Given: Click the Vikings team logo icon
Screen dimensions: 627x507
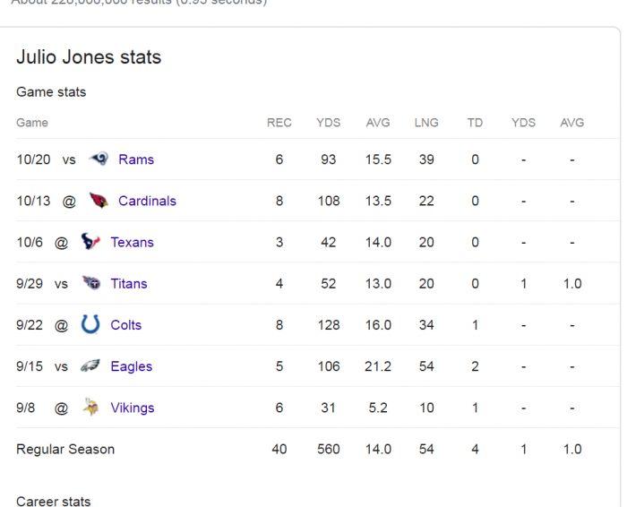Looking at the screenshot, I should click(x=90, y=408).
